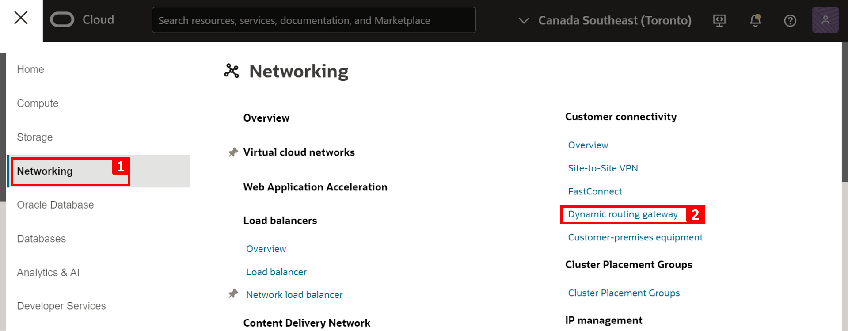Open the Cloud Shell developer tools icon

719,20
